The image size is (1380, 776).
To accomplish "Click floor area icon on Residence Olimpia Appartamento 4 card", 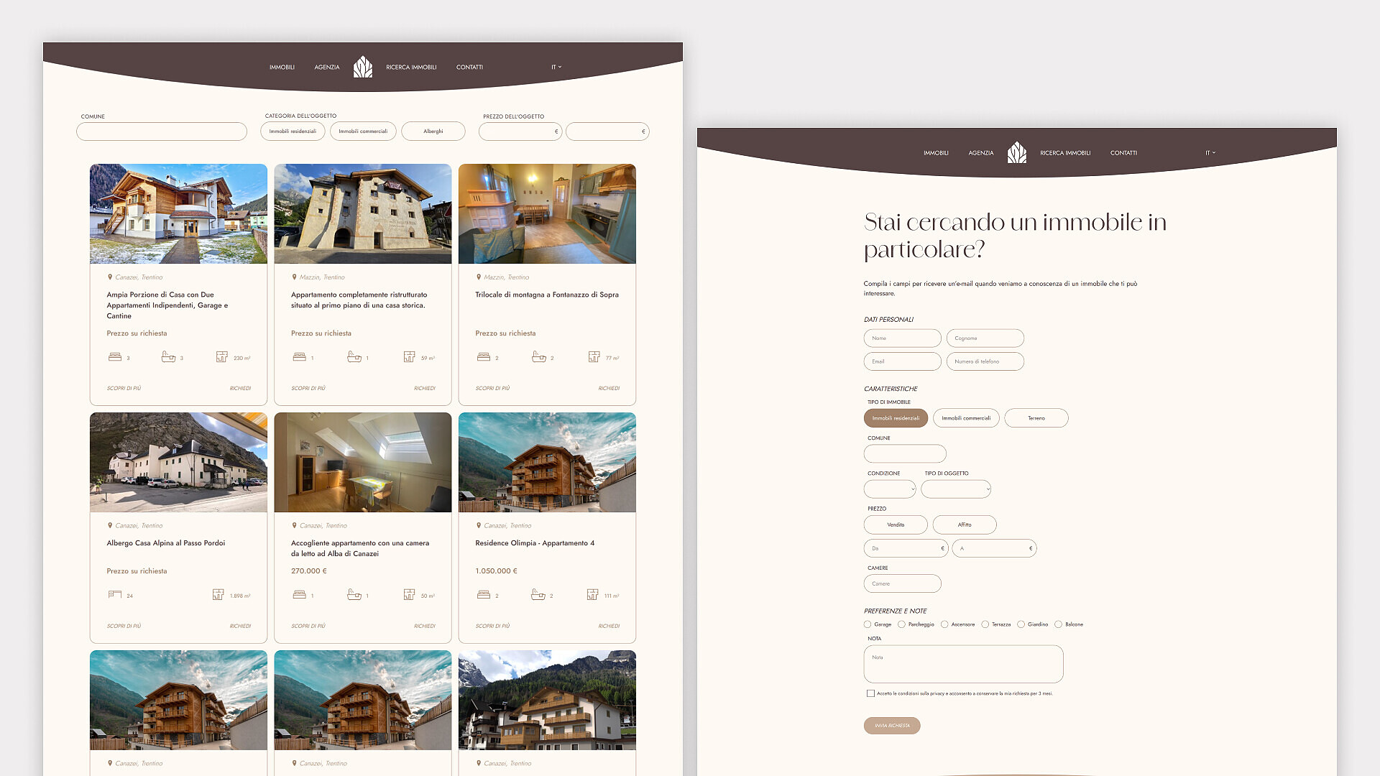I will coord(592,594).
